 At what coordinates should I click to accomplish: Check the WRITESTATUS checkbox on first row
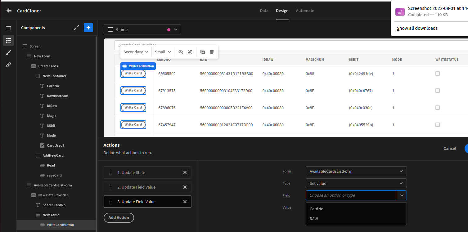(x=438, y=74)
